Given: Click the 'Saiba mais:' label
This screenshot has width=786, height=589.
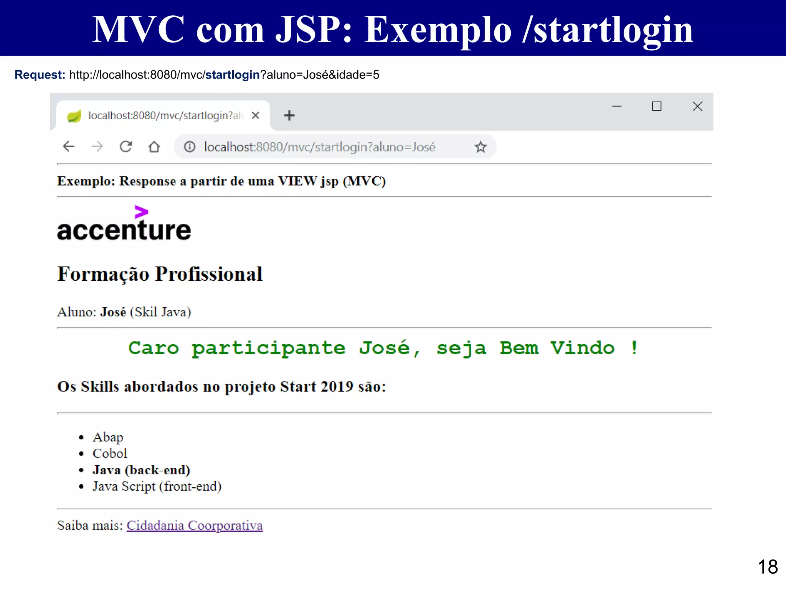Looking at the screenshot, I should tap(90, 525).
